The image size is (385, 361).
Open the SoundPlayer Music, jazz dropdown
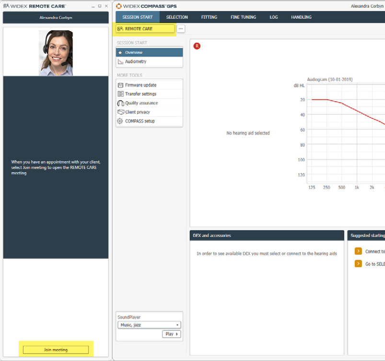point(149,325)
